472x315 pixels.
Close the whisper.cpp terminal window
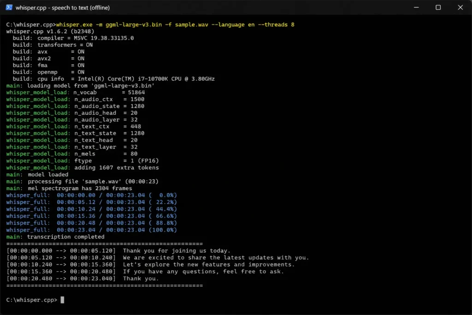(x=460, y=7)
